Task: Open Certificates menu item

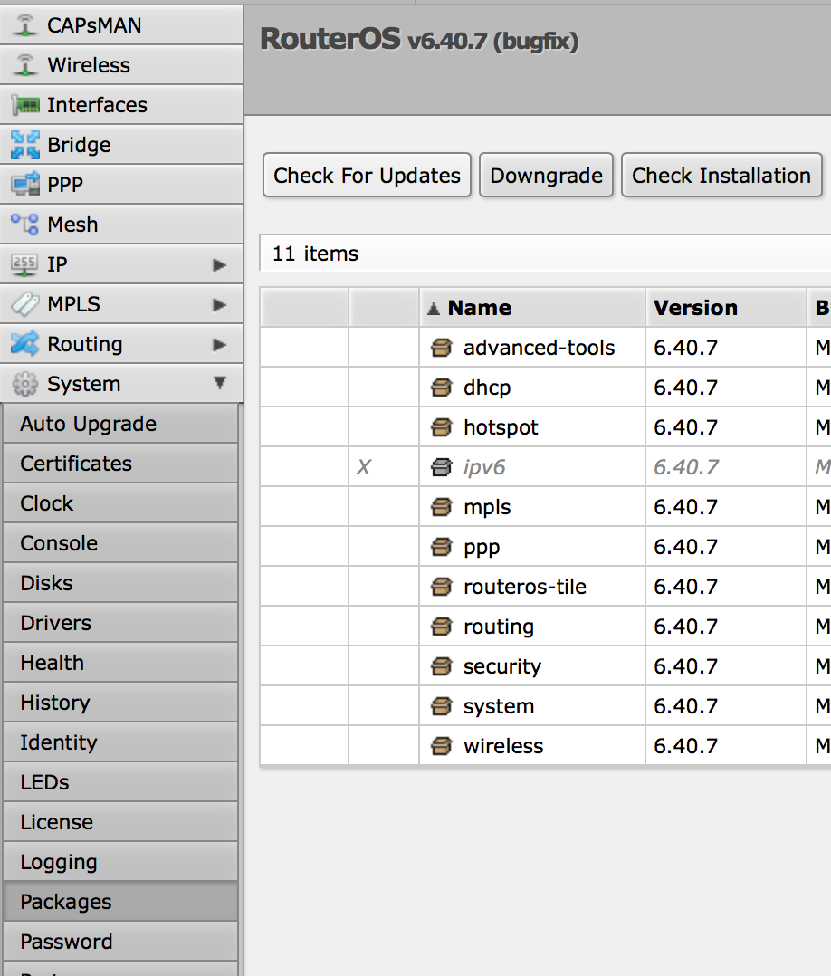Action: tap(120, 464)
